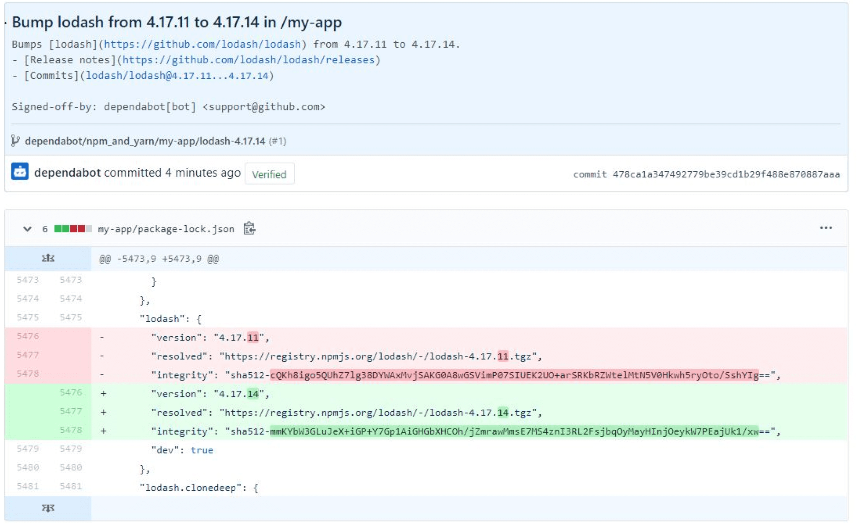Click removed line number 5478

(x=28, y=374)
